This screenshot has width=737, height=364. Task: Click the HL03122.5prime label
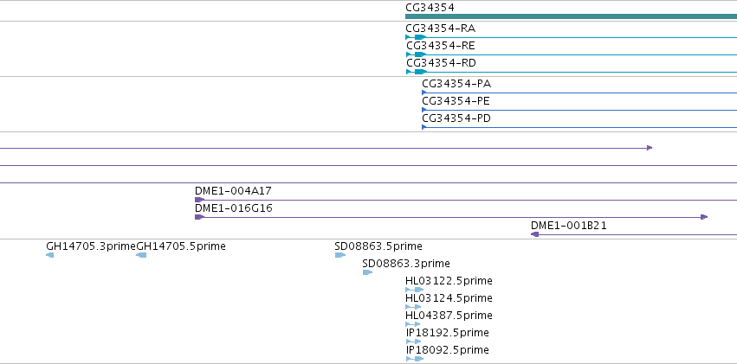pyautogui.click(x=449, y=281)
